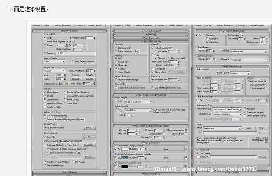Toggle the Pixel Aspect lock icon

pos(94,83)
